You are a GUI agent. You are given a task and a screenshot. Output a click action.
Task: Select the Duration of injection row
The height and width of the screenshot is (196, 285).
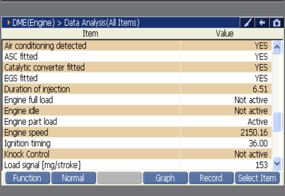(x=137, y=89)
